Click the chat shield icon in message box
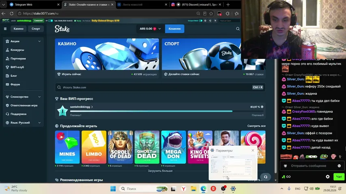The width and height of the screenshot is (346, 194). pos(285,166)
